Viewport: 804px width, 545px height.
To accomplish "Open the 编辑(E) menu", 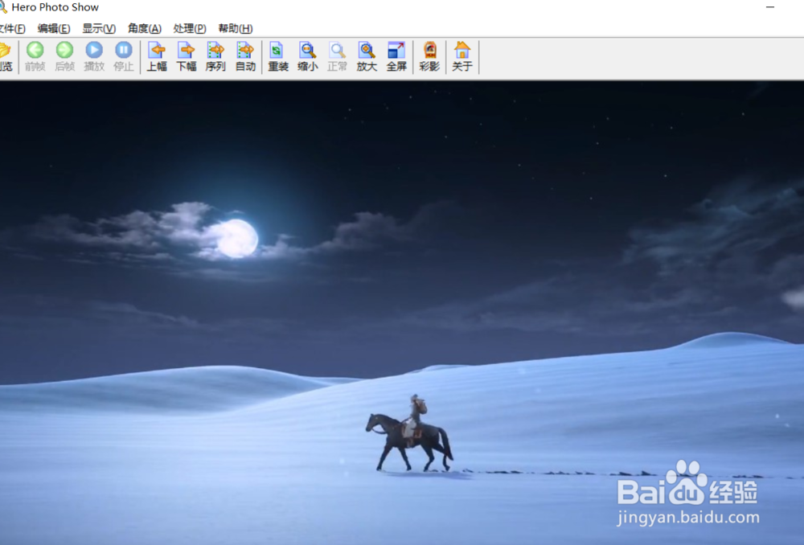I will click(x=54, y=29).
